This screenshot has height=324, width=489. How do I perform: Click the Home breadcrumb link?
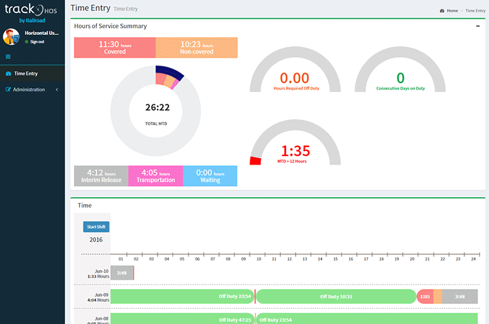(451, 11)
